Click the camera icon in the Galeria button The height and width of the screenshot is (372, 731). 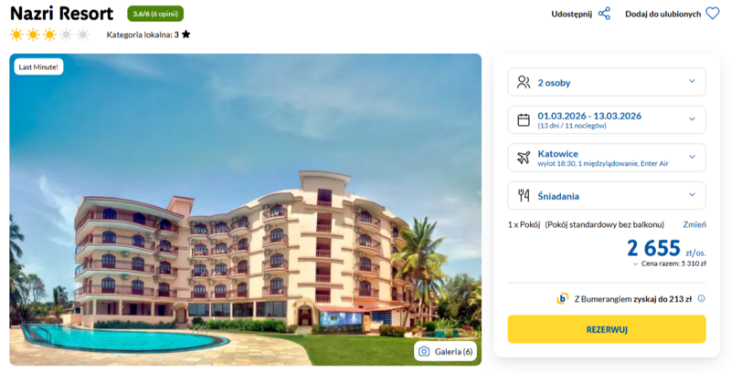pyautogui.click(x=424, y=352)
